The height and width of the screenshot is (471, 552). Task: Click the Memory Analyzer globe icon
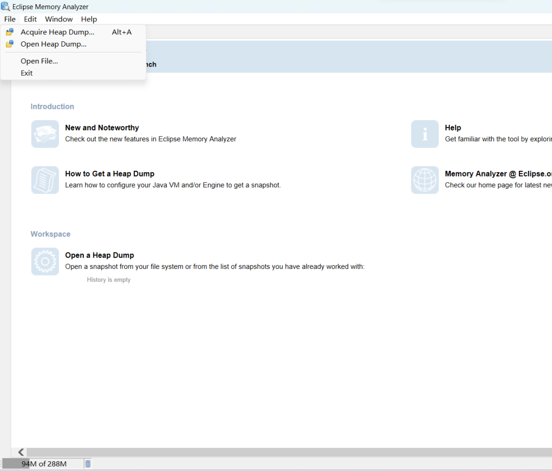click(425, 180)
